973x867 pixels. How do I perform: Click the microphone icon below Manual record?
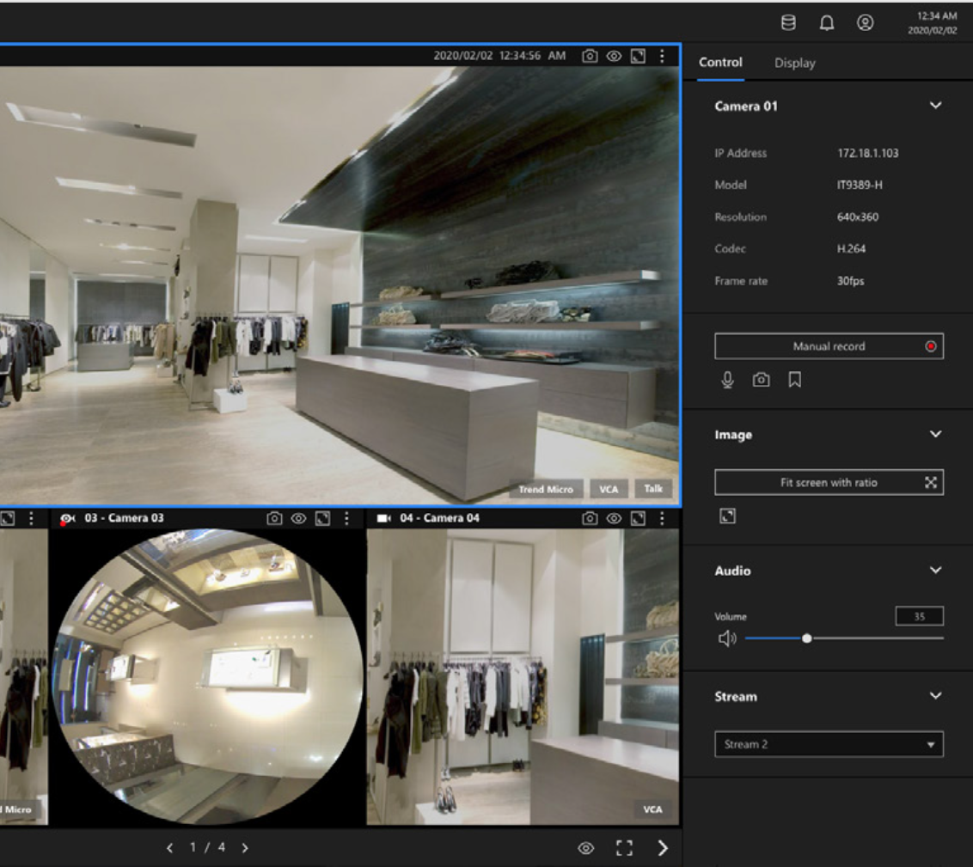point(727,379)
